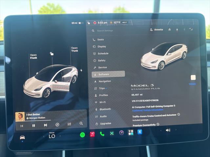Open the blue Bluetooth app in the dock
Image resolution: width=210 pixels, height=157 pixels.
click(x=140, y=132)
